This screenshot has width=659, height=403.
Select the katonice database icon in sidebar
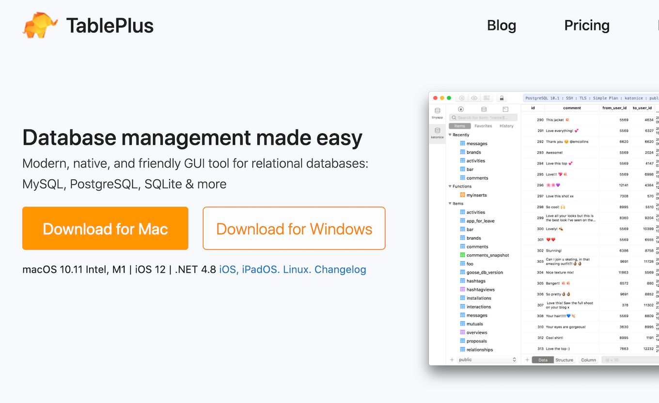[437, 130]
